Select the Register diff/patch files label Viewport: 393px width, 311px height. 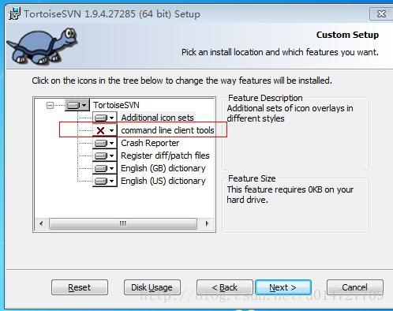coord(165,155)
